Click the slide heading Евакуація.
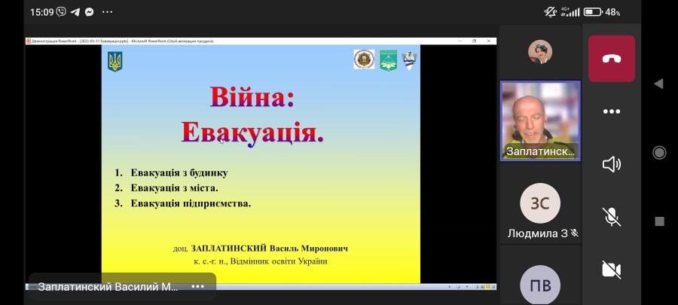This screenshot has height=305, width=678. click(252, 132)
